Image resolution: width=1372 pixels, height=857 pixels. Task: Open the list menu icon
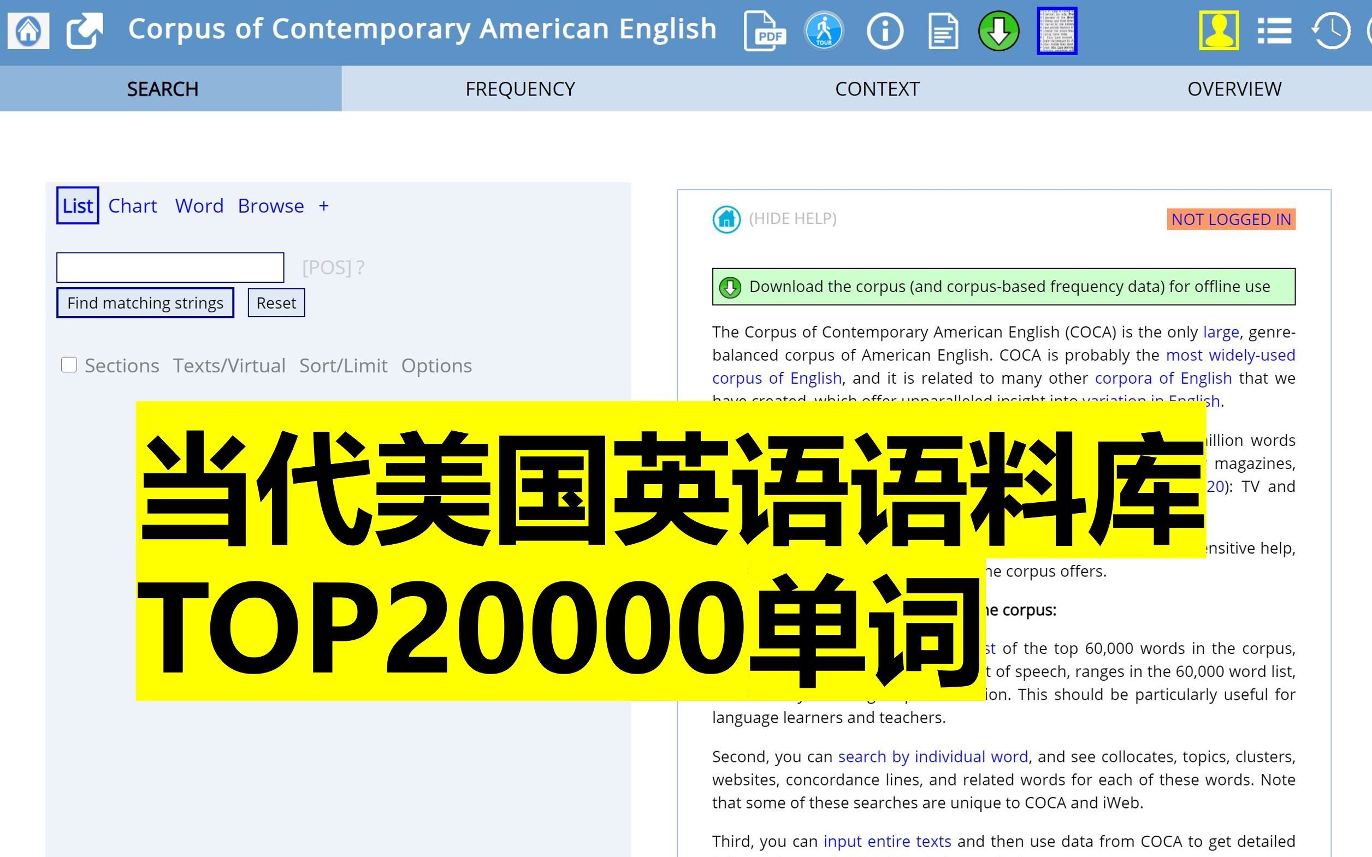(x=1274, y=31)
